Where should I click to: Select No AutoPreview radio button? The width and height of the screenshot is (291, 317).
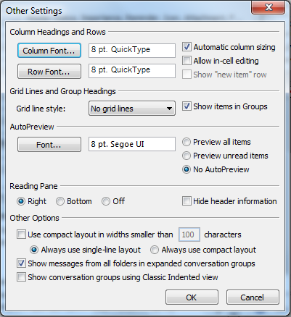(x=187, y=169)
